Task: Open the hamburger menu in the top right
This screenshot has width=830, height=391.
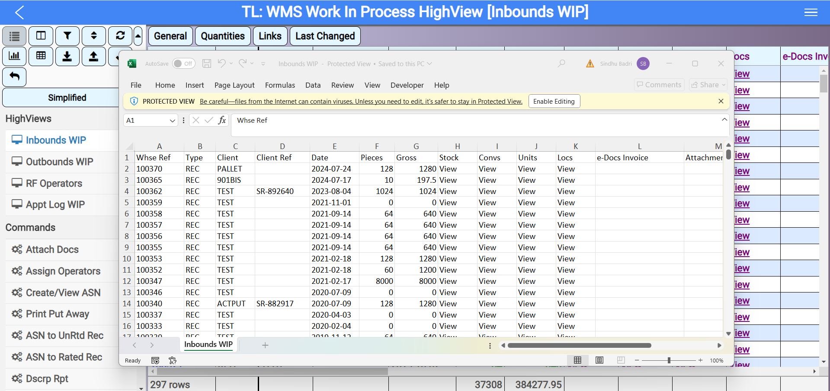Action: coord(811,12)
